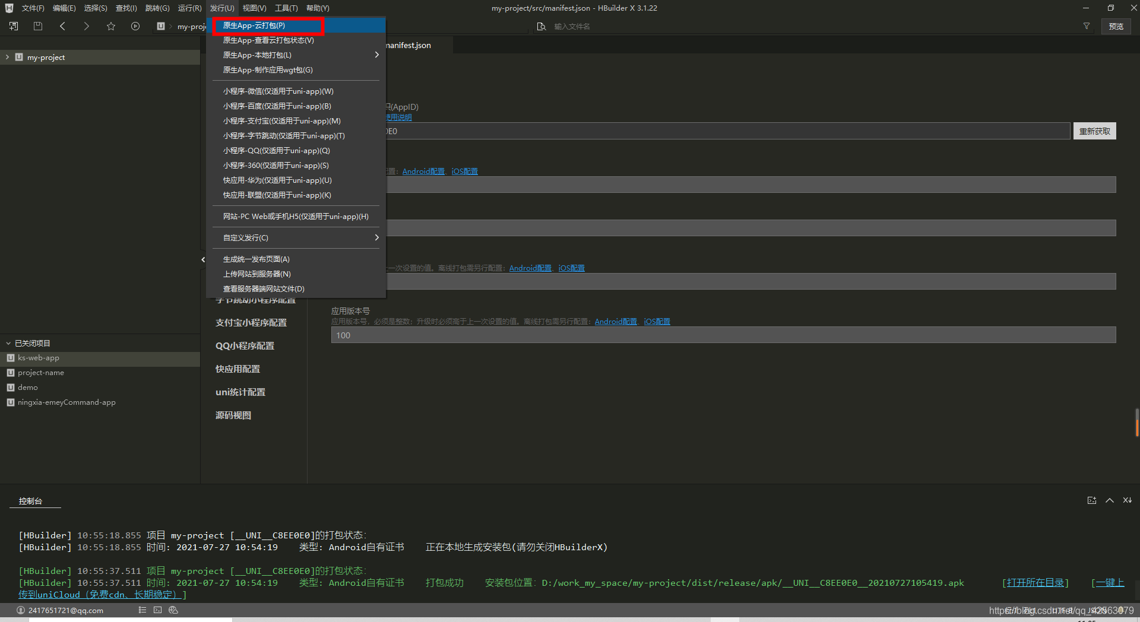Open the 打开所在目录 link in console
Screen dimensions: 1140x622
tap(1035, 583)
